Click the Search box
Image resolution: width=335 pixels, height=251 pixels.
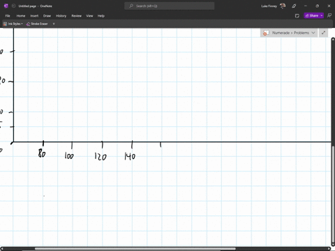coord(170,6)
